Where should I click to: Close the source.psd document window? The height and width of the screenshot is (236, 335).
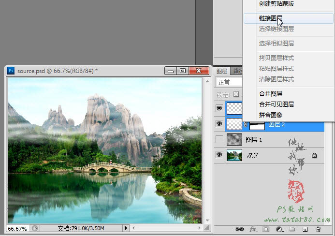coord(199,71)
